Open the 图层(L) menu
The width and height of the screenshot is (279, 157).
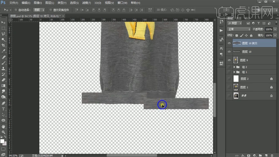point(50,3)
